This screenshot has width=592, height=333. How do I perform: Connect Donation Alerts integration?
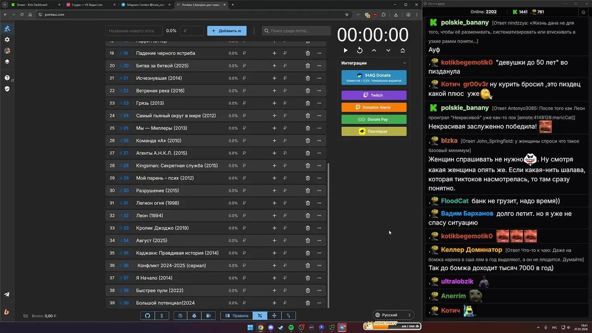[x=374, y=107]
